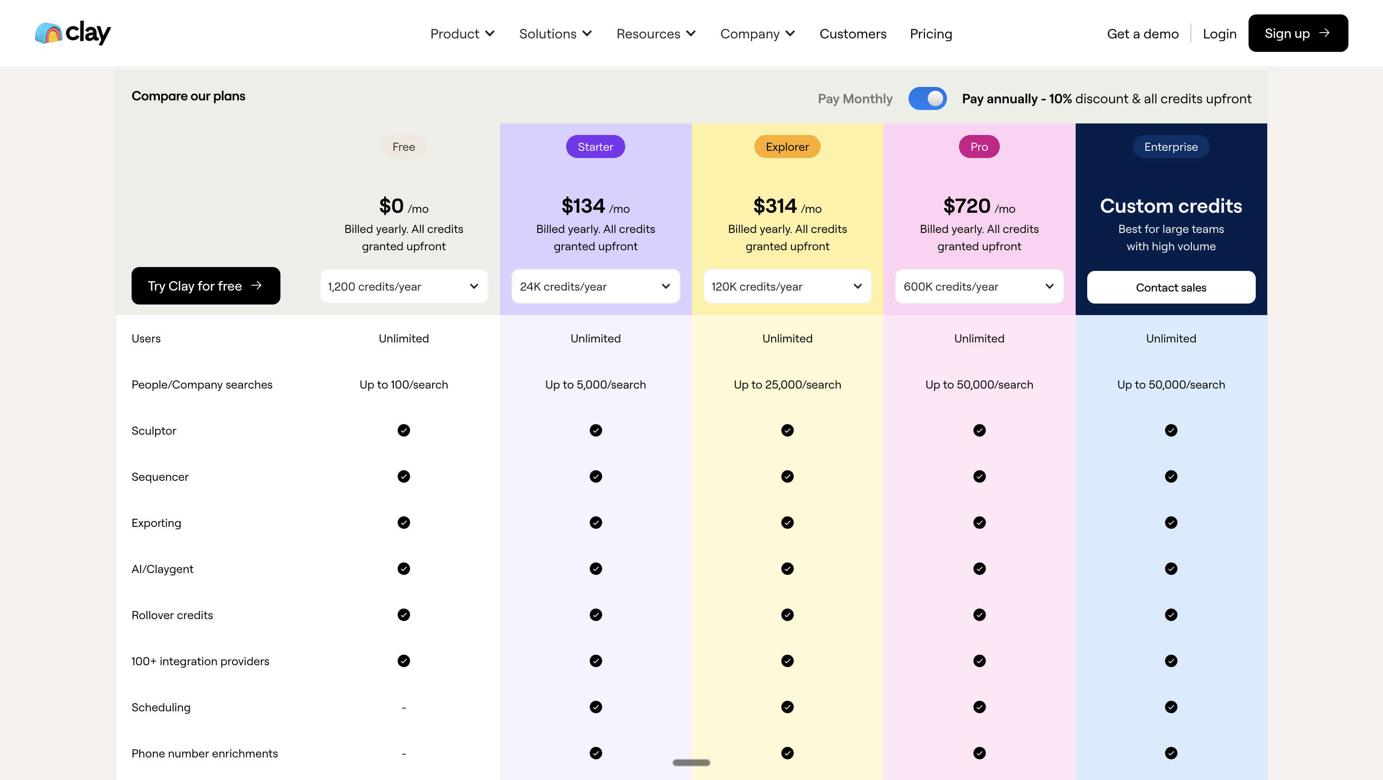Click the Phone number enrichments checkmark under Pro
Viewport: 1383px width, 780px height.
[x=979, y=753]
